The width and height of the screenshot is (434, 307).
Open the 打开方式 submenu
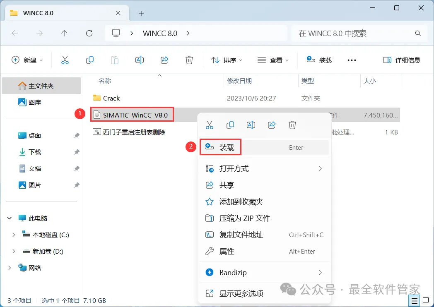(x=264, y=169)
